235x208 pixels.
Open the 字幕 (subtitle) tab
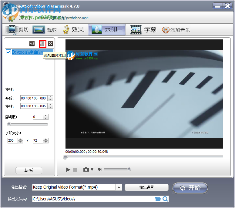pyautogui.click(x=143, y=30)
